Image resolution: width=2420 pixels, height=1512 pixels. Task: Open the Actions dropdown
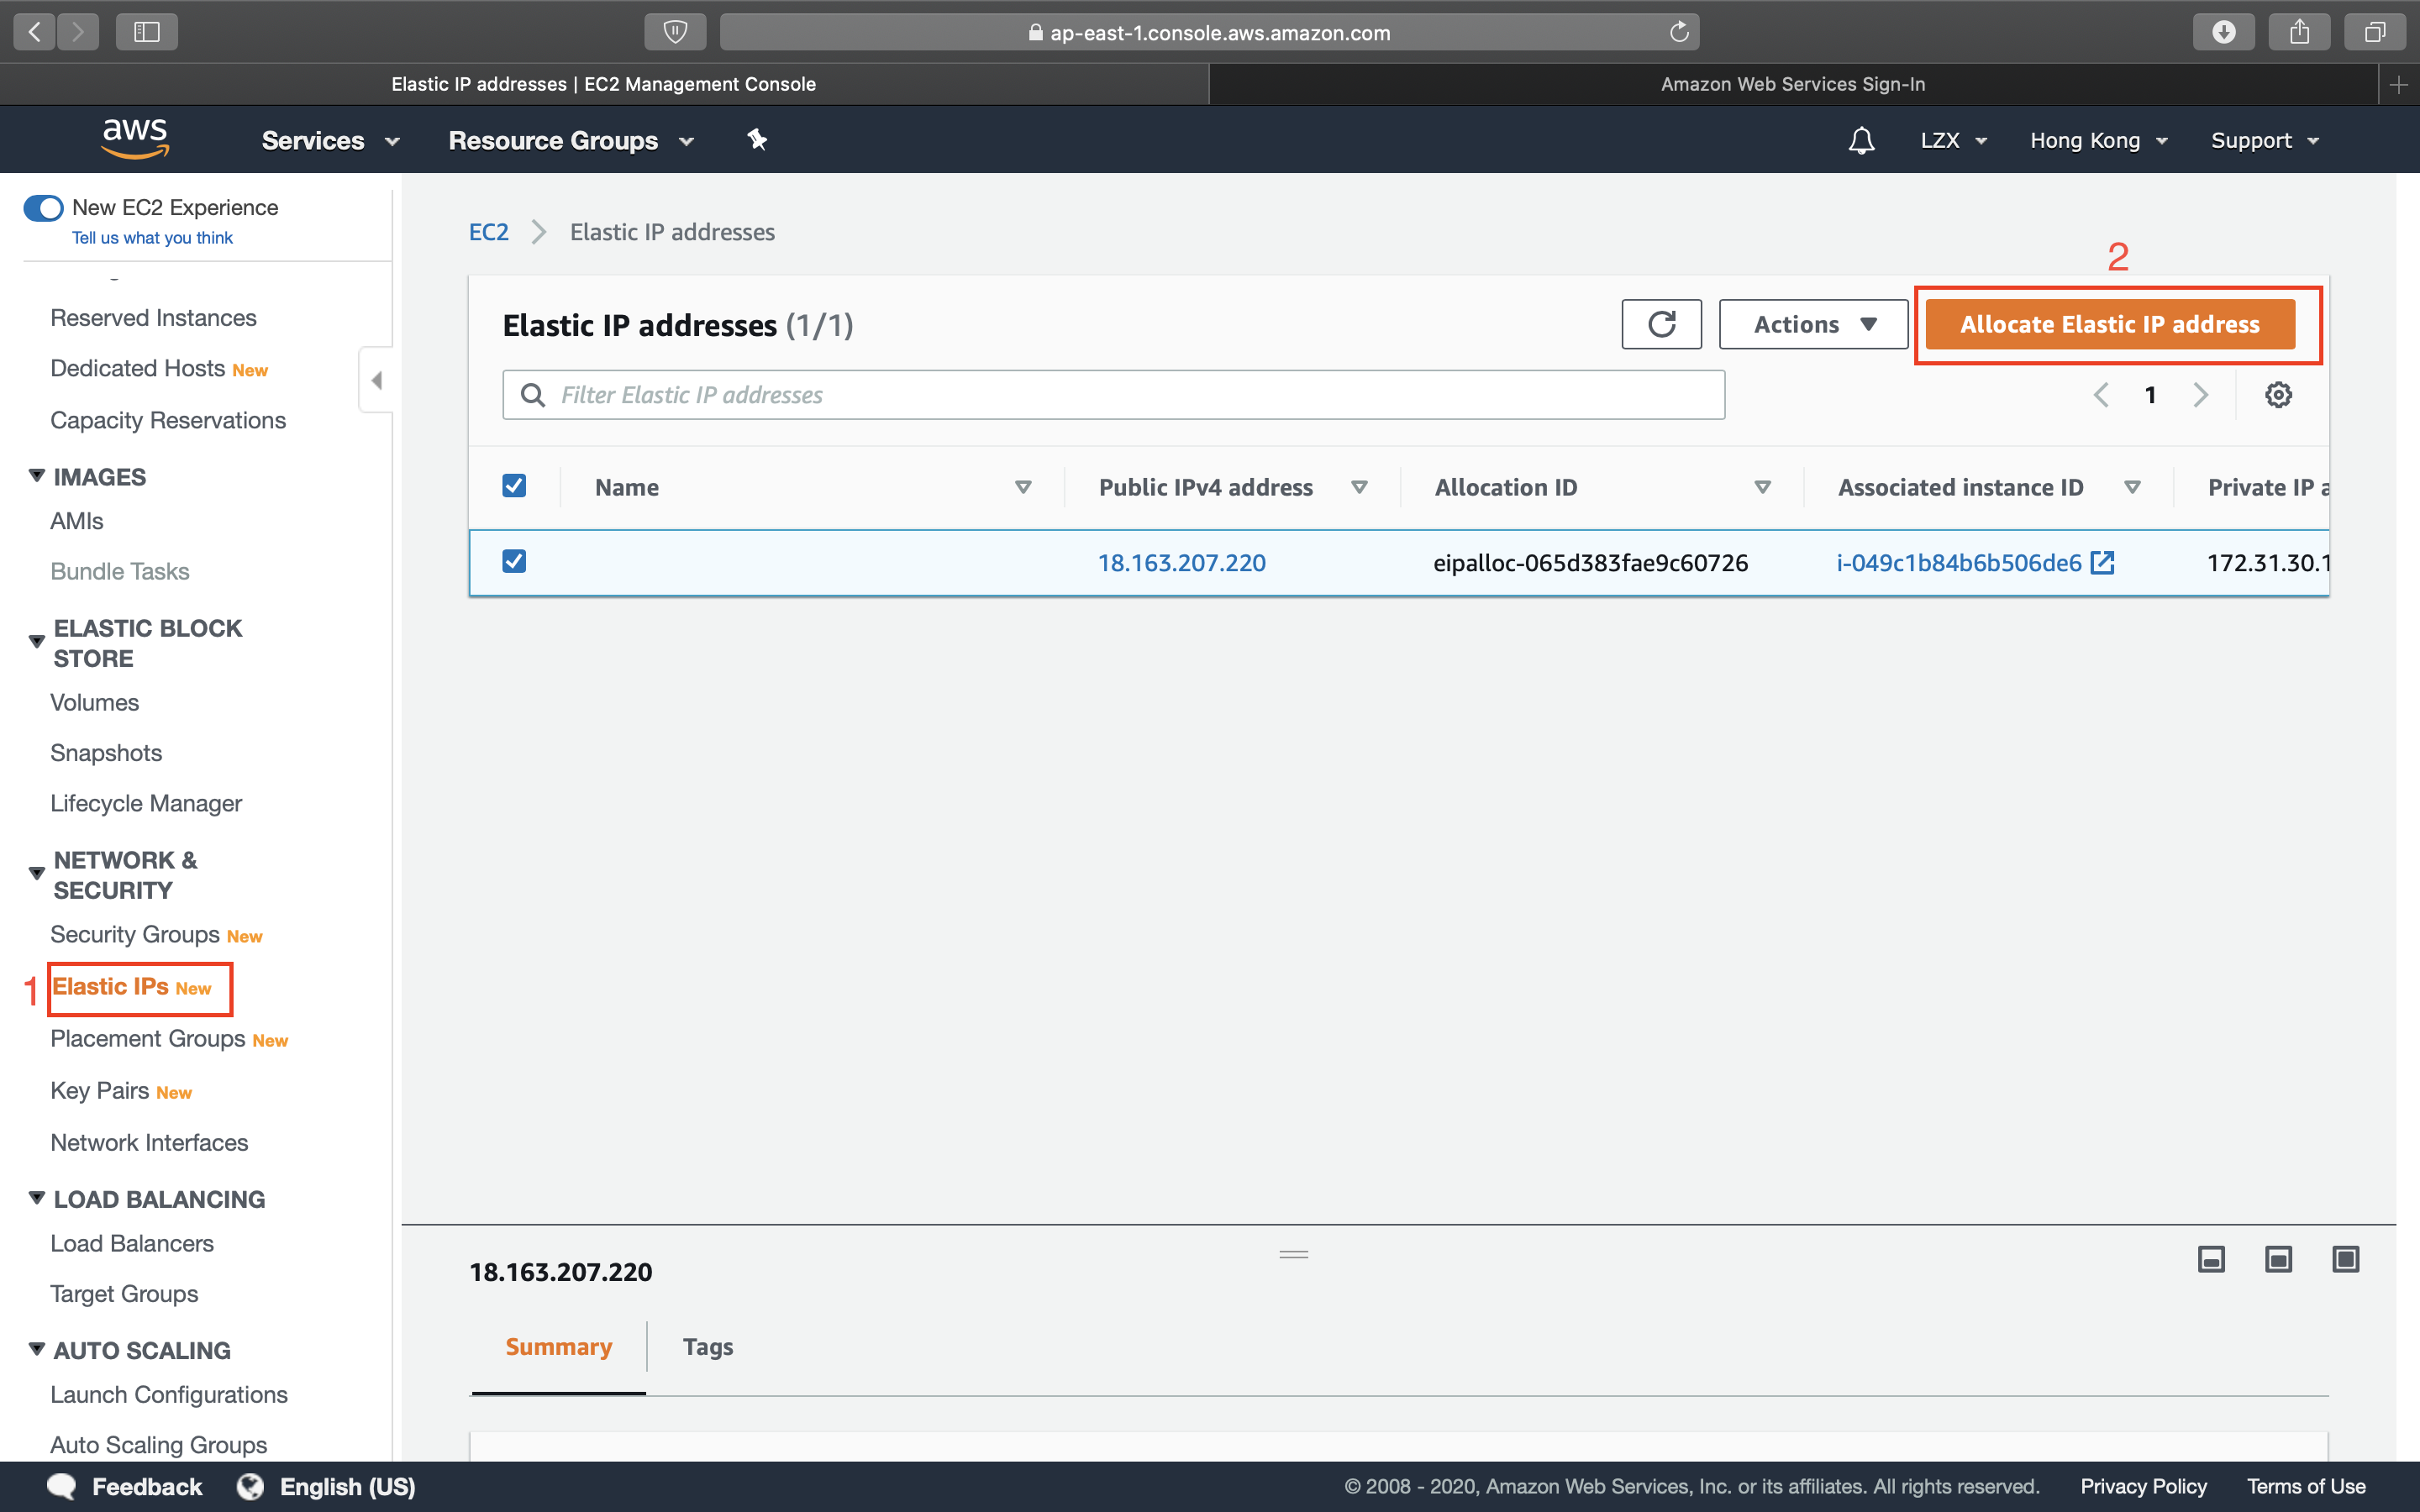click(1813, 324)
